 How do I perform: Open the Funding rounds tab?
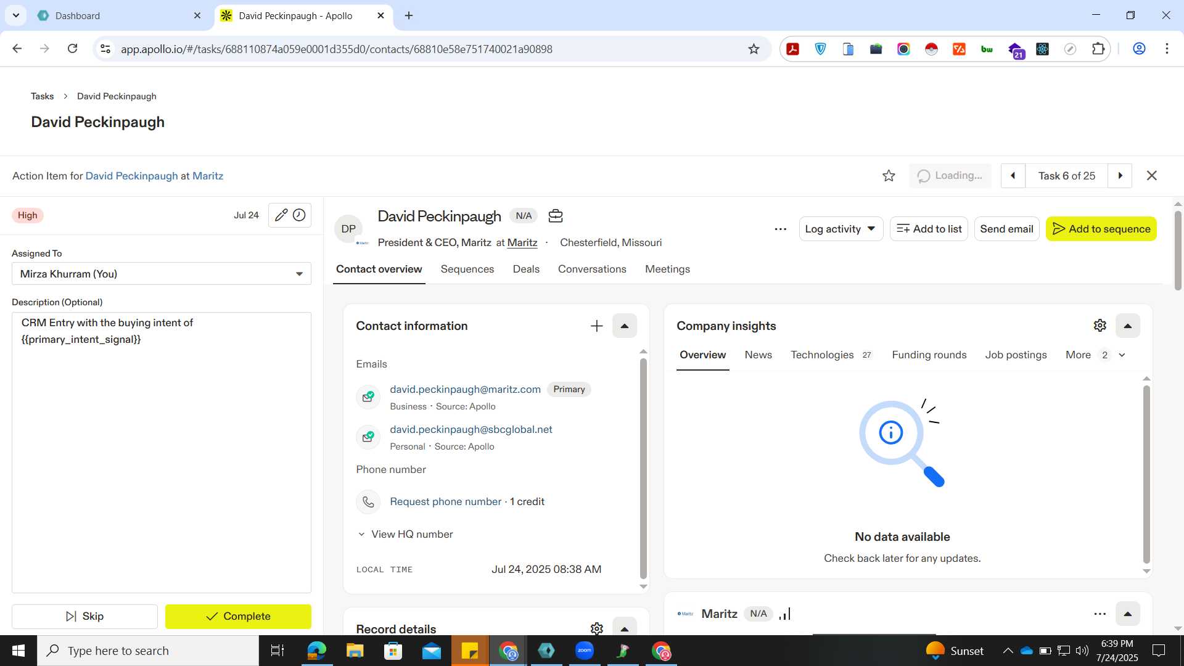coord(929,355)
